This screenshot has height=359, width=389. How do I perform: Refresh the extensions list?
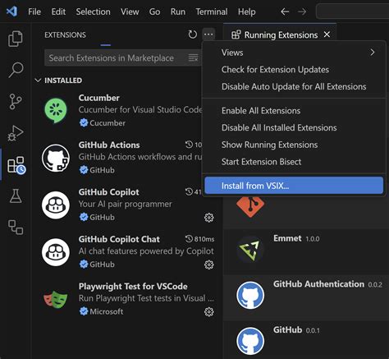[x=193, y=35]
